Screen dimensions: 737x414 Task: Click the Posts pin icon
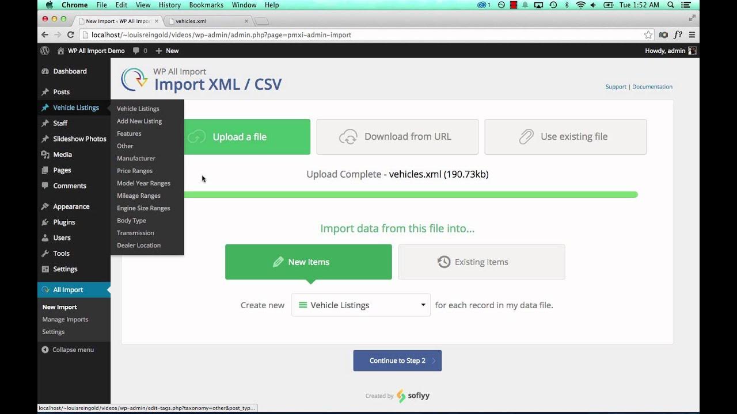click(x=45, y=92)
